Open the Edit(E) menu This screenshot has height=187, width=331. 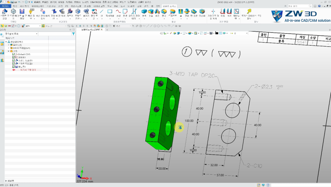tap(45, 2)
